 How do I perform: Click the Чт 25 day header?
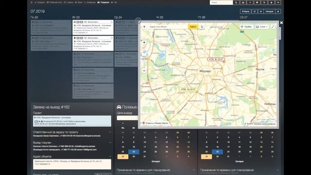(160, 17)
